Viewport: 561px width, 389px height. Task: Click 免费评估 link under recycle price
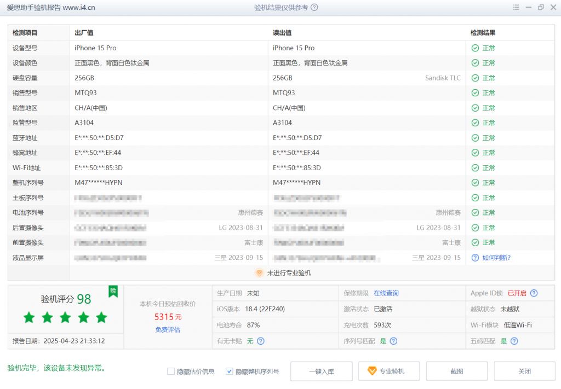(x=168, y=329)
